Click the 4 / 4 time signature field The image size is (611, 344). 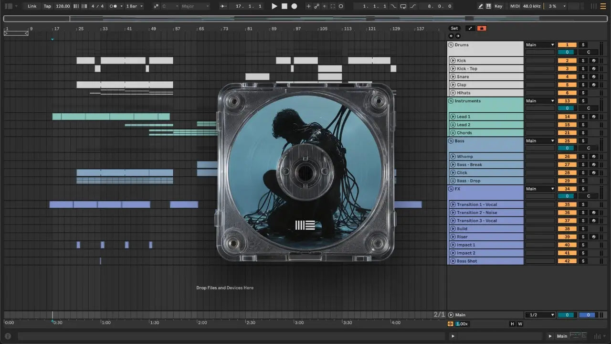coord(97,6)
